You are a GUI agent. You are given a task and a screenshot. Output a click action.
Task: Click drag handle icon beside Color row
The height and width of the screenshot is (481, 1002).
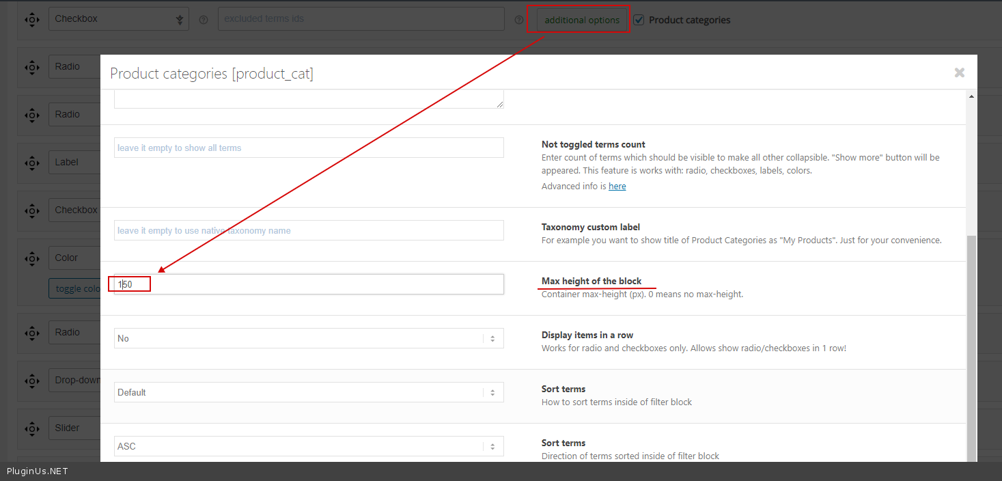pos(32,258)
